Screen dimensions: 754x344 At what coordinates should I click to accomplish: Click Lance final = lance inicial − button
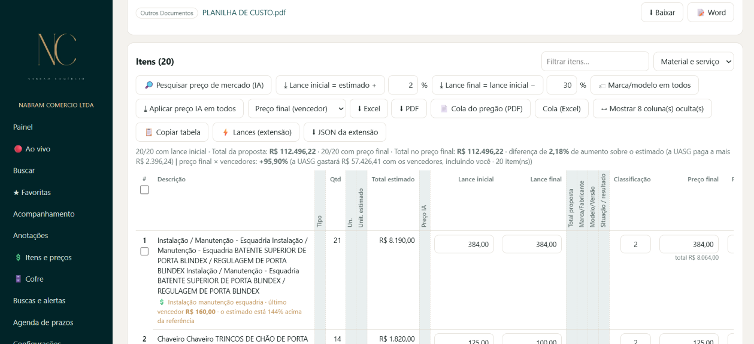[487, 86]
